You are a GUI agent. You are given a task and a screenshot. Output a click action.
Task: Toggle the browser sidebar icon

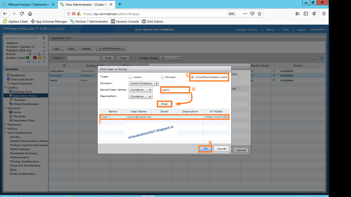pyautogui.click(x=306, y=14)
